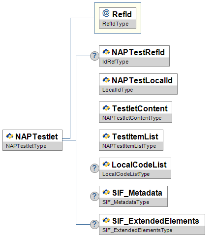Click the element icon beside SIF_Metadata
Image resolution: width=216 pixels, height=237 pixels.
pos(106,192)
